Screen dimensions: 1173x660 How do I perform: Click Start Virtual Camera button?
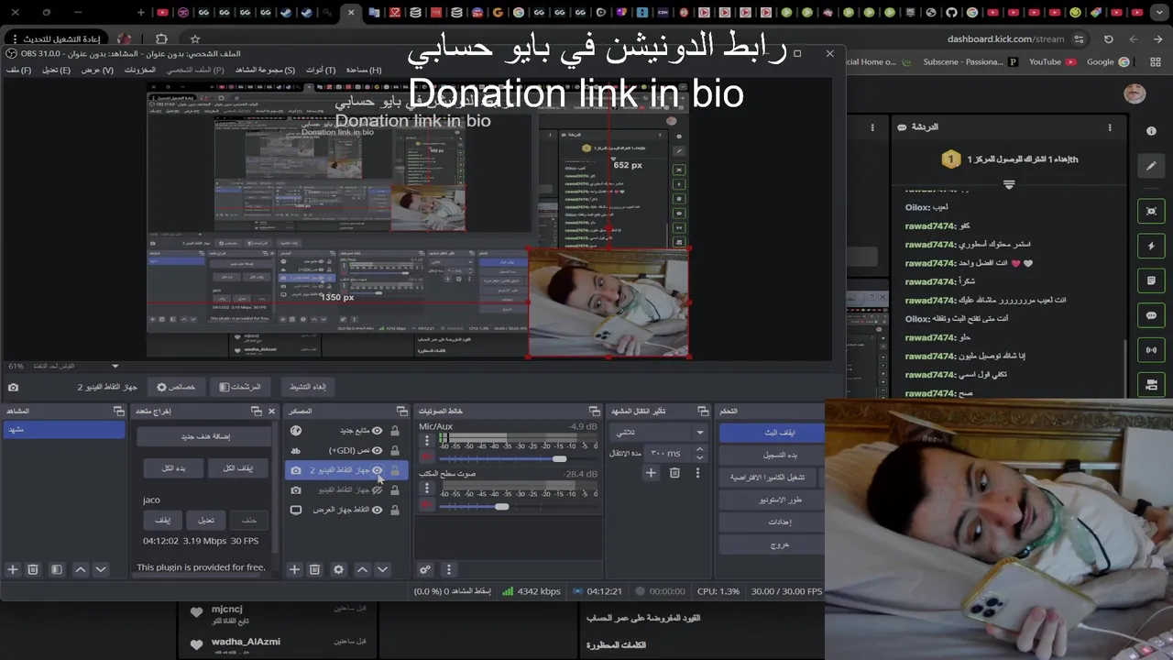[768, 478]
